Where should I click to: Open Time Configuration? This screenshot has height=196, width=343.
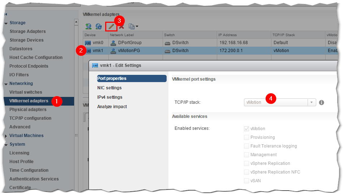point(29,170)
